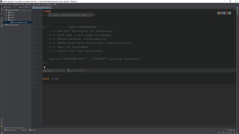
Task: Open the Edit menu
Action: coord(6,4)
